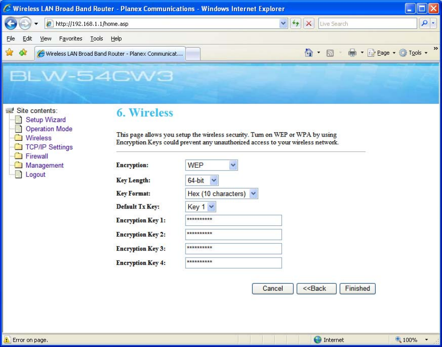Viewport: 442px width, 347px height.
Task: Open the Key Format dropdown
Action: coord(221,194)
